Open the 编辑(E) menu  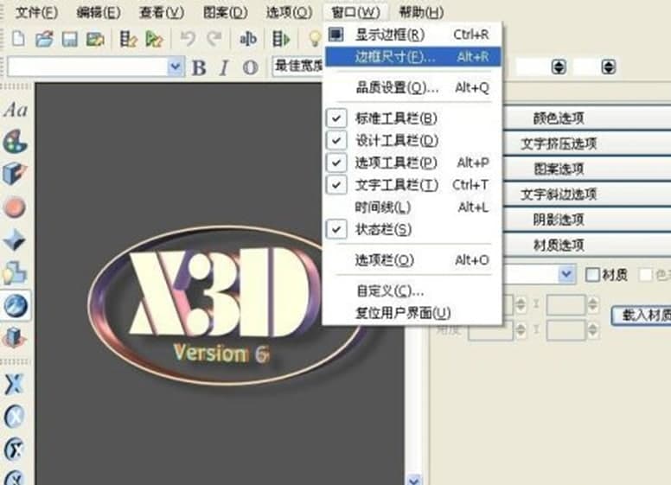pyautogui.click(x=99, y=12)
